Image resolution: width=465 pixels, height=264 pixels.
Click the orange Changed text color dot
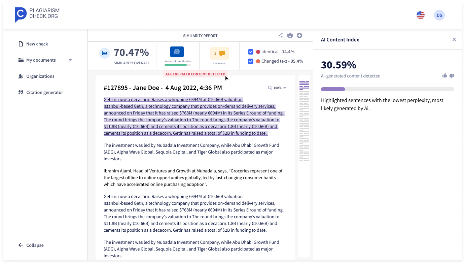tap(258, 61)
